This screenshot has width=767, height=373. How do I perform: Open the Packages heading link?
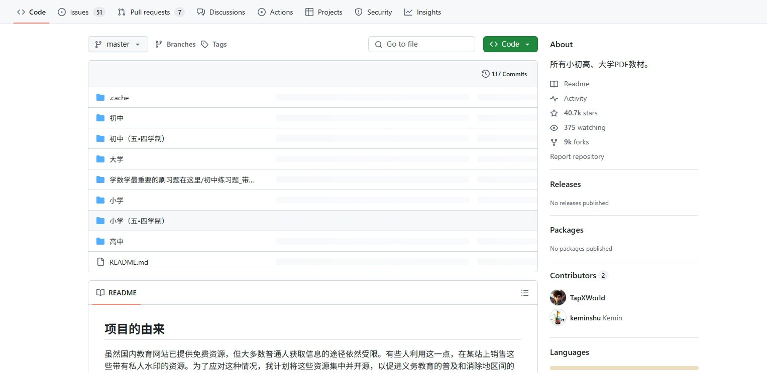pos(567,230)
